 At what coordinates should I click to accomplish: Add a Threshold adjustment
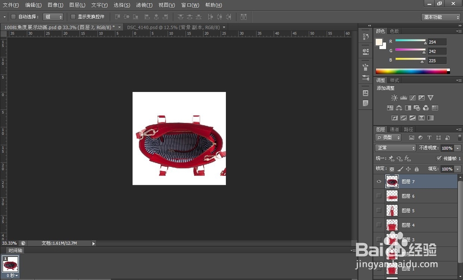point(413,118)
